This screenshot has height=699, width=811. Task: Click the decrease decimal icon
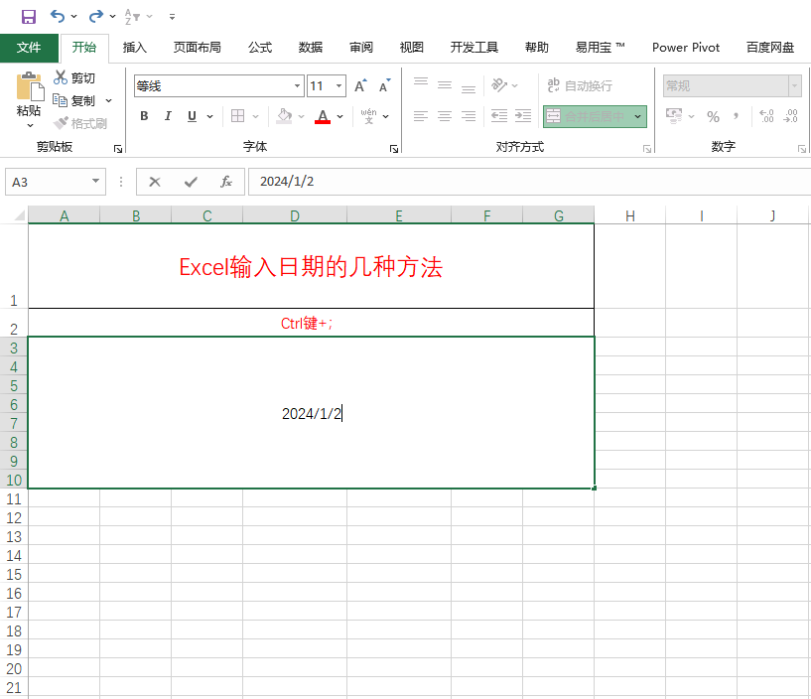(x=791, y=116)
